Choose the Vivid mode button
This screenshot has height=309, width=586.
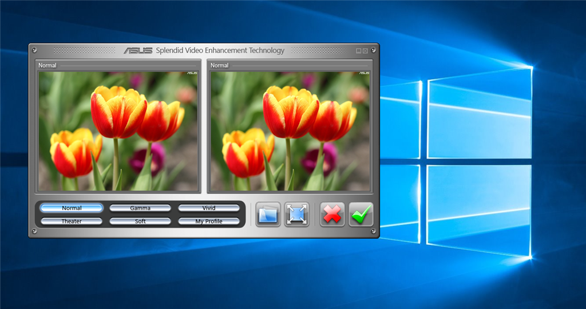(209, 208)
